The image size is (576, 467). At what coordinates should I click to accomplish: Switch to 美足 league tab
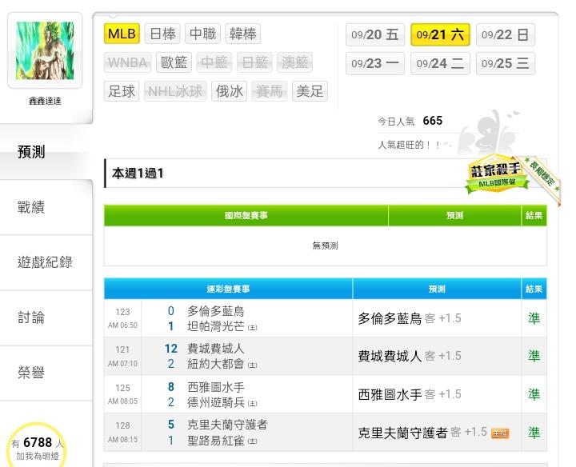tap(310, 91)
